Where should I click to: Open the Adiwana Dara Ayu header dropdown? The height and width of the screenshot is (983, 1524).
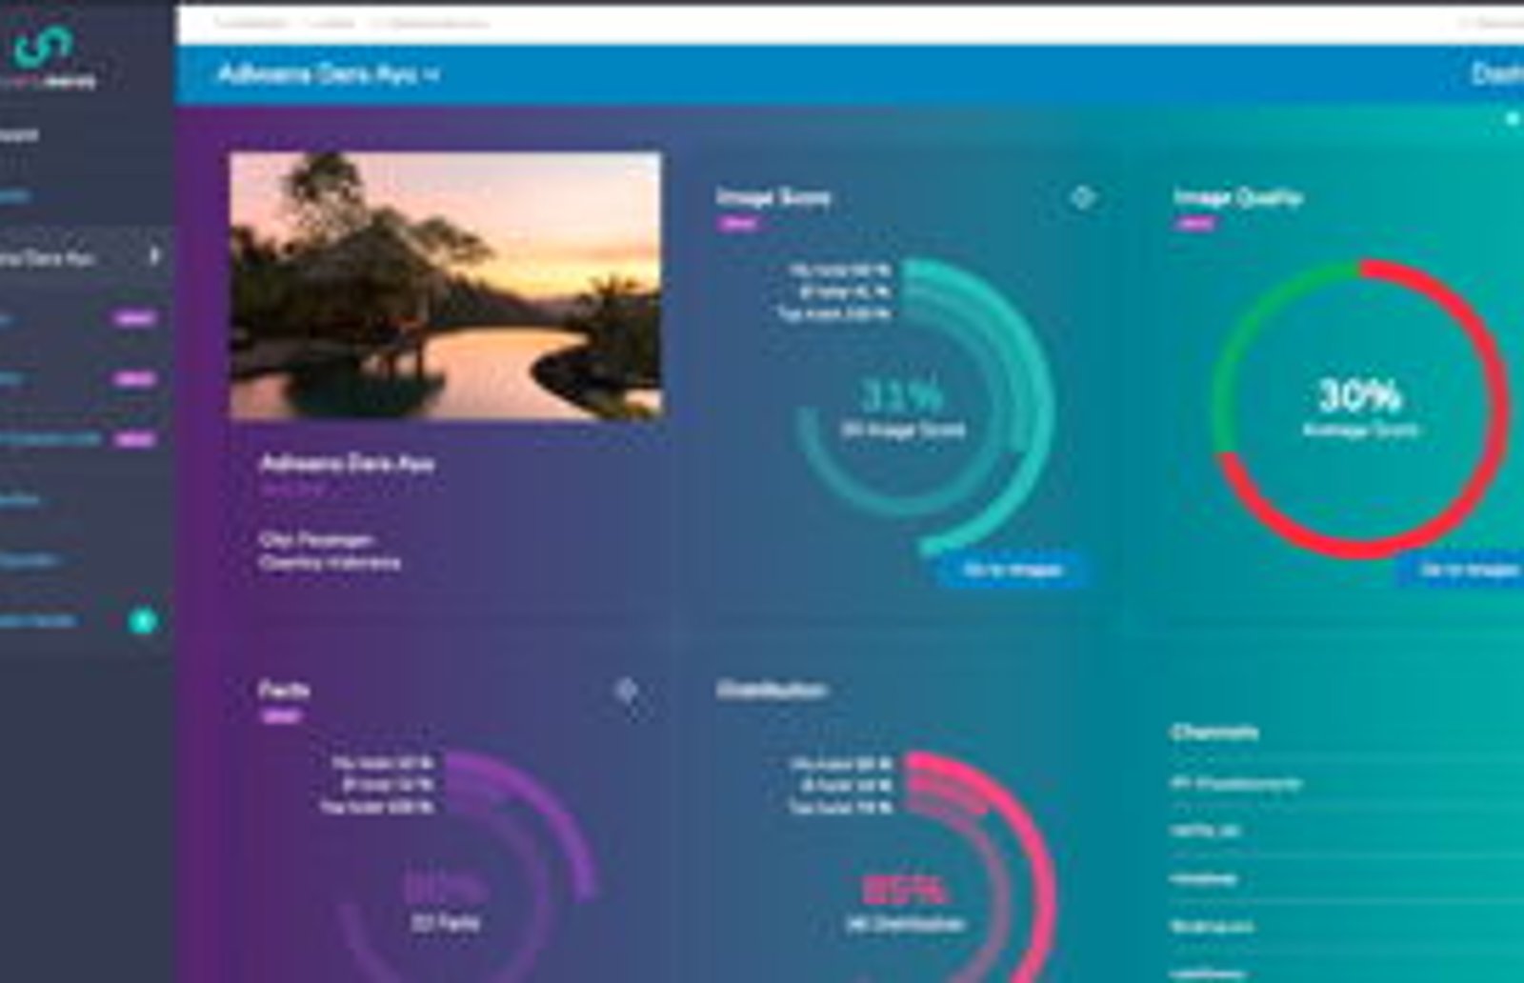(x=328, y=74)
